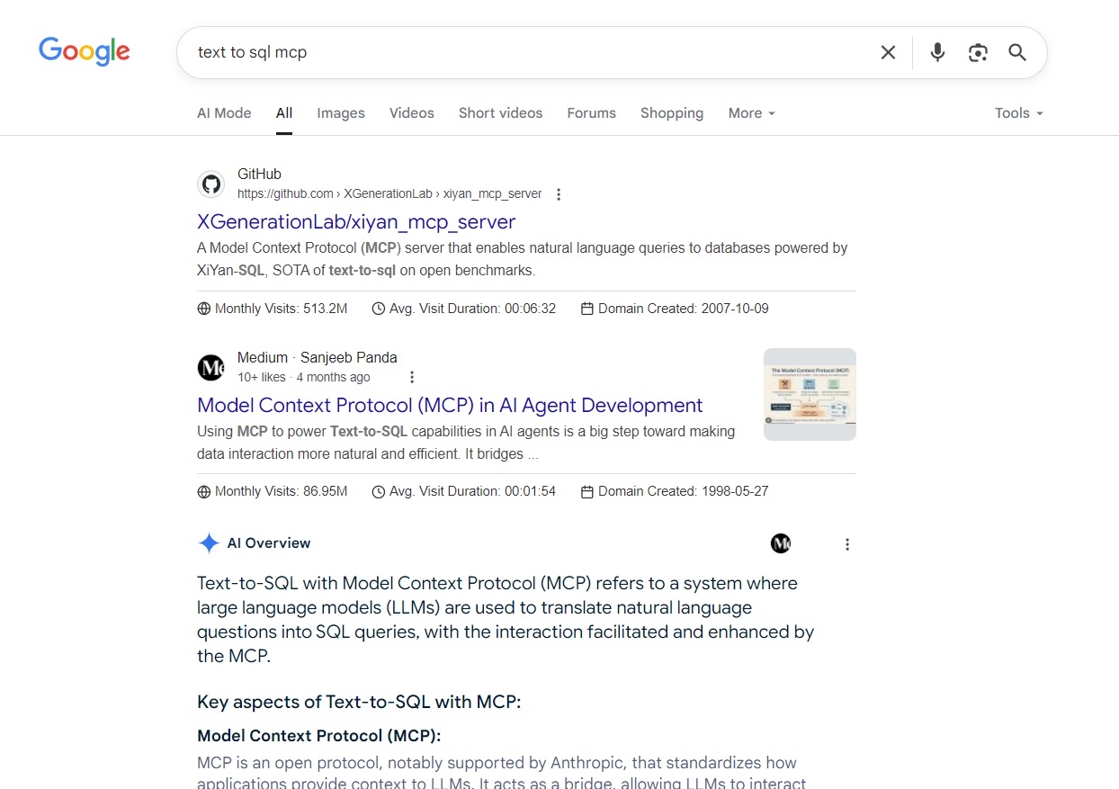Screen dimensions: 1119x789
Task: Click clock icon beside Avg. Visit Duration 00:06:32
Action: pos(379,309)
